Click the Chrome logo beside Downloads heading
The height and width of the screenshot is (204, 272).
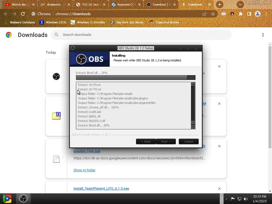click(x=9, y=35)
